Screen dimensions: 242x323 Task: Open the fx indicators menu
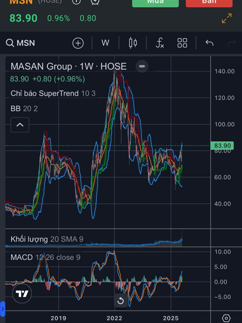tap(160, 43)
